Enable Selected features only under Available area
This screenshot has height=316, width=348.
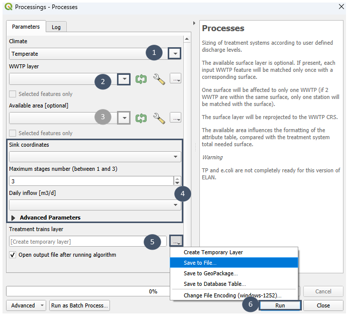pos(13,133)
